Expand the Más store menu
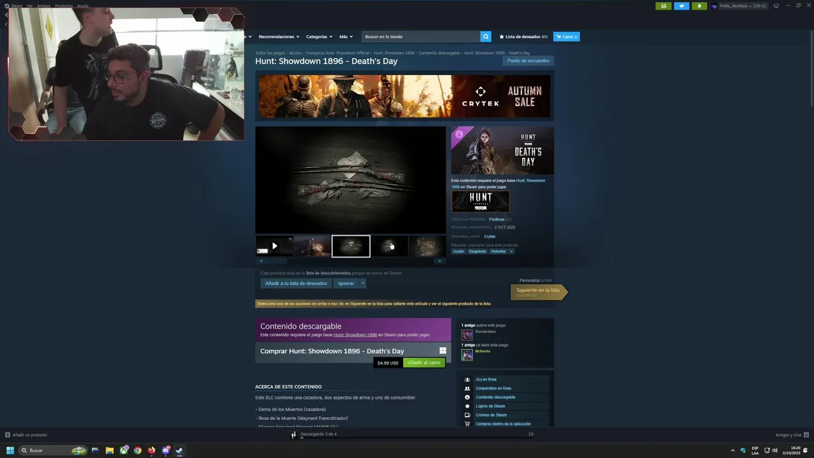The image size is (814, 458). (x=345, y=36)
